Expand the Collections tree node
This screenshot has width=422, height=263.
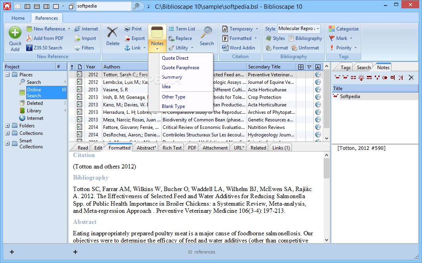pyautogui.click(x=8, y=133)
